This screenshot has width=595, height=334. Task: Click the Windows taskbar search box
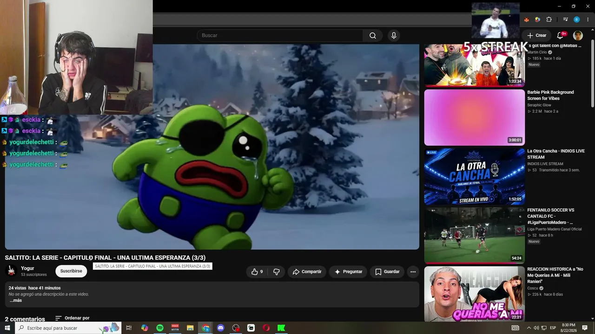(x=68, y=328)
